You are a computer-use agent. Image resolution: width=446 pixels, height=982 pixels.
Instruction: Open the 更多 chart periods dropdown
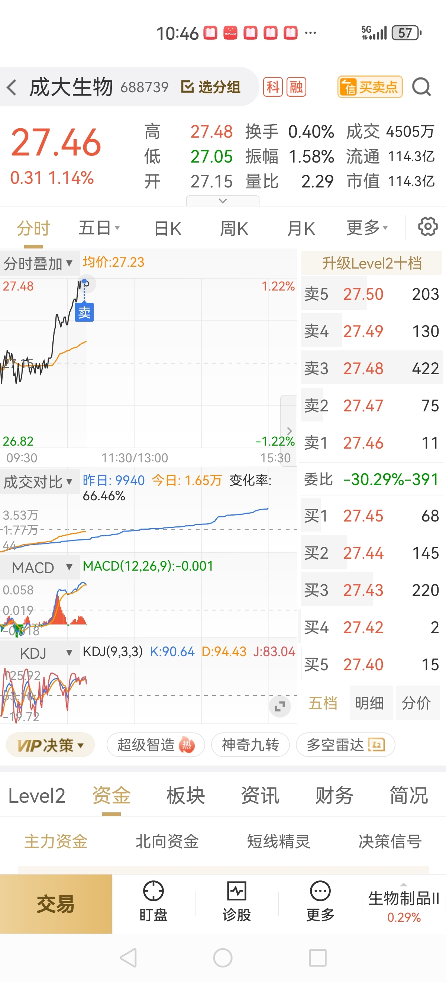click(367, 228)
